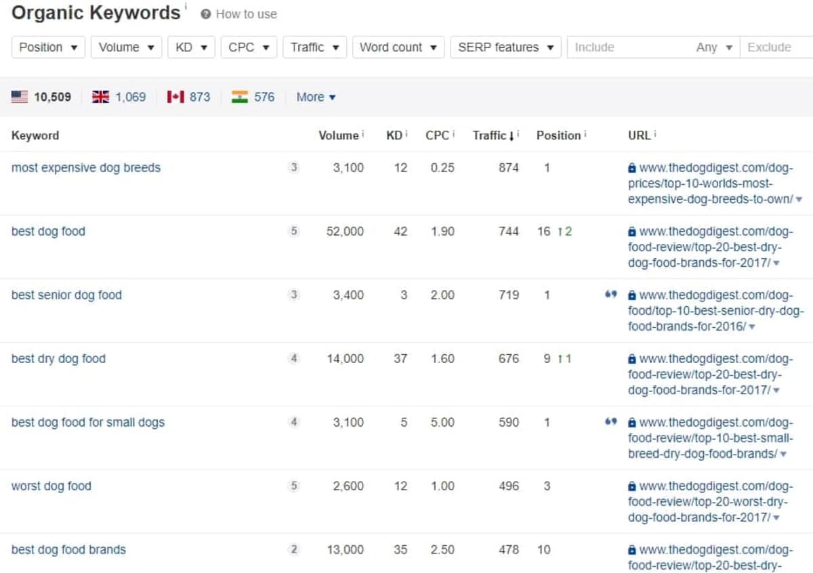Image resolution: width=813 pixels, height=573 pixels.
Task: Expand URL options for most expensive dog breeds
Action: [799, 200]
